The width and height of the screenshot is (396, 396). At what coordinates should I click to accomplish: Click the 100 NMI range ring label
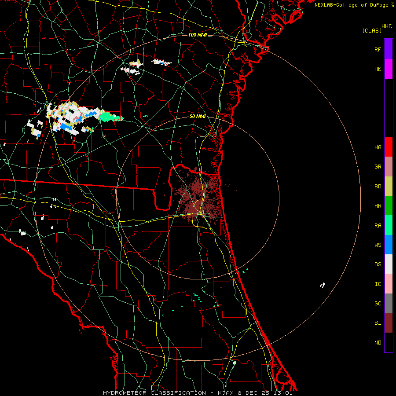click(x=198, y=35)
